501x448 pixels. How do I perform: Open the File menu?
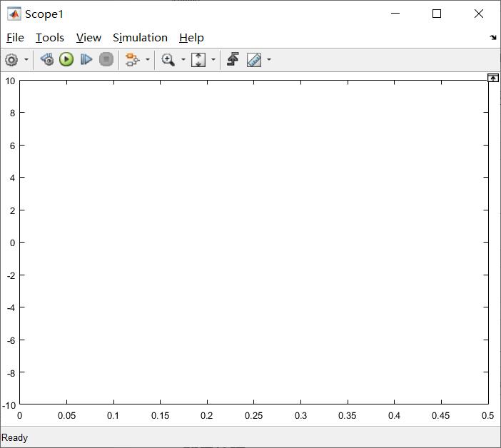point(15,38)
